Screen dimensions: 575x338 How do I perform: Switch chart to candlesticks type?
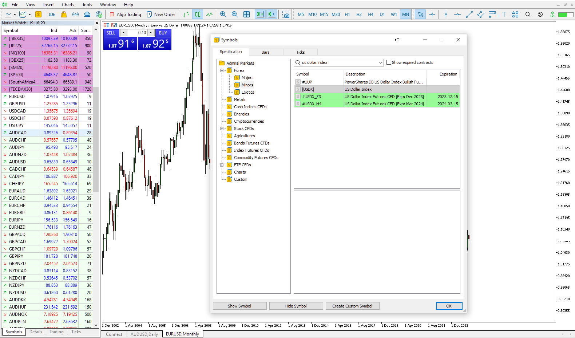[x=198, y=15]
